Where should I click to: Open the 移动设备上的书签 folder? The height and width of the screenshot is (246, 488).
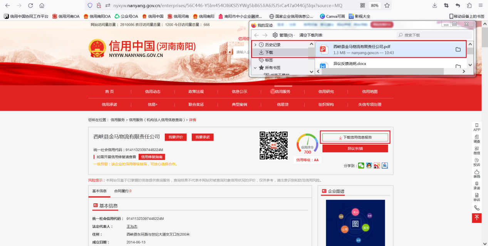click(x=467, y=16)
